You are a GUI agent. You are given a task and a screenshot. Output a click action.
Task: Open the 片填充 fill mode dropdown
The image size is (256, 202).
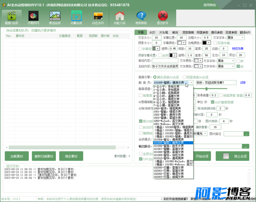click(x=205, y=134)
